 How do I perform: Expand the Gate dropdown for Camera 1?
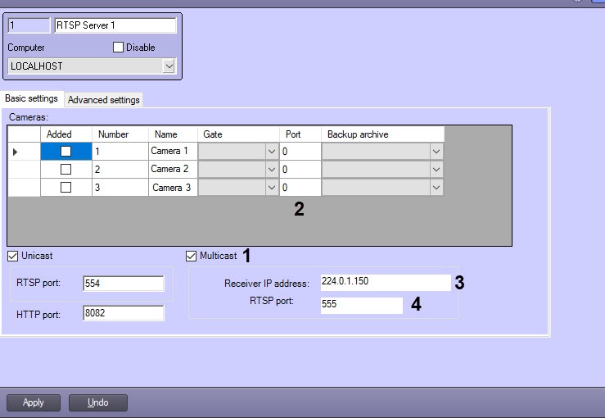(x=272, y=152)
